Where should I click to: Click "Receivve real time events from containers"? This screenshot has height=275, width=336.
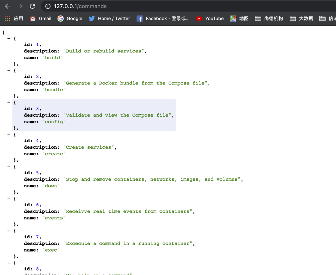(128, 211)
